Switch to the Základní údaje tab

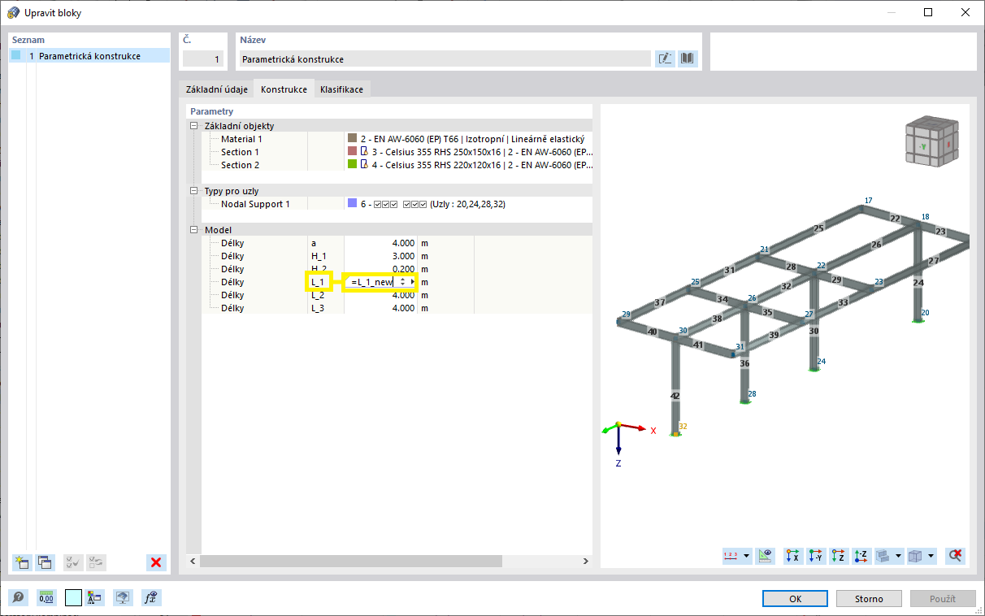tap(216, 89)
